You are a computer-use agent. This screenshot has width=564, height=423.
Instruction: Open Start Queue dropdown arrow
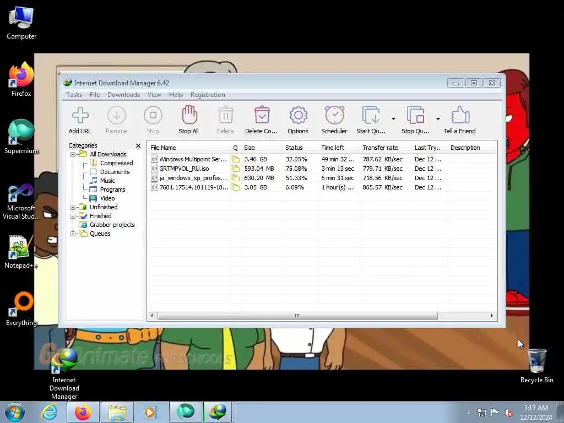(x=393, y=119)
